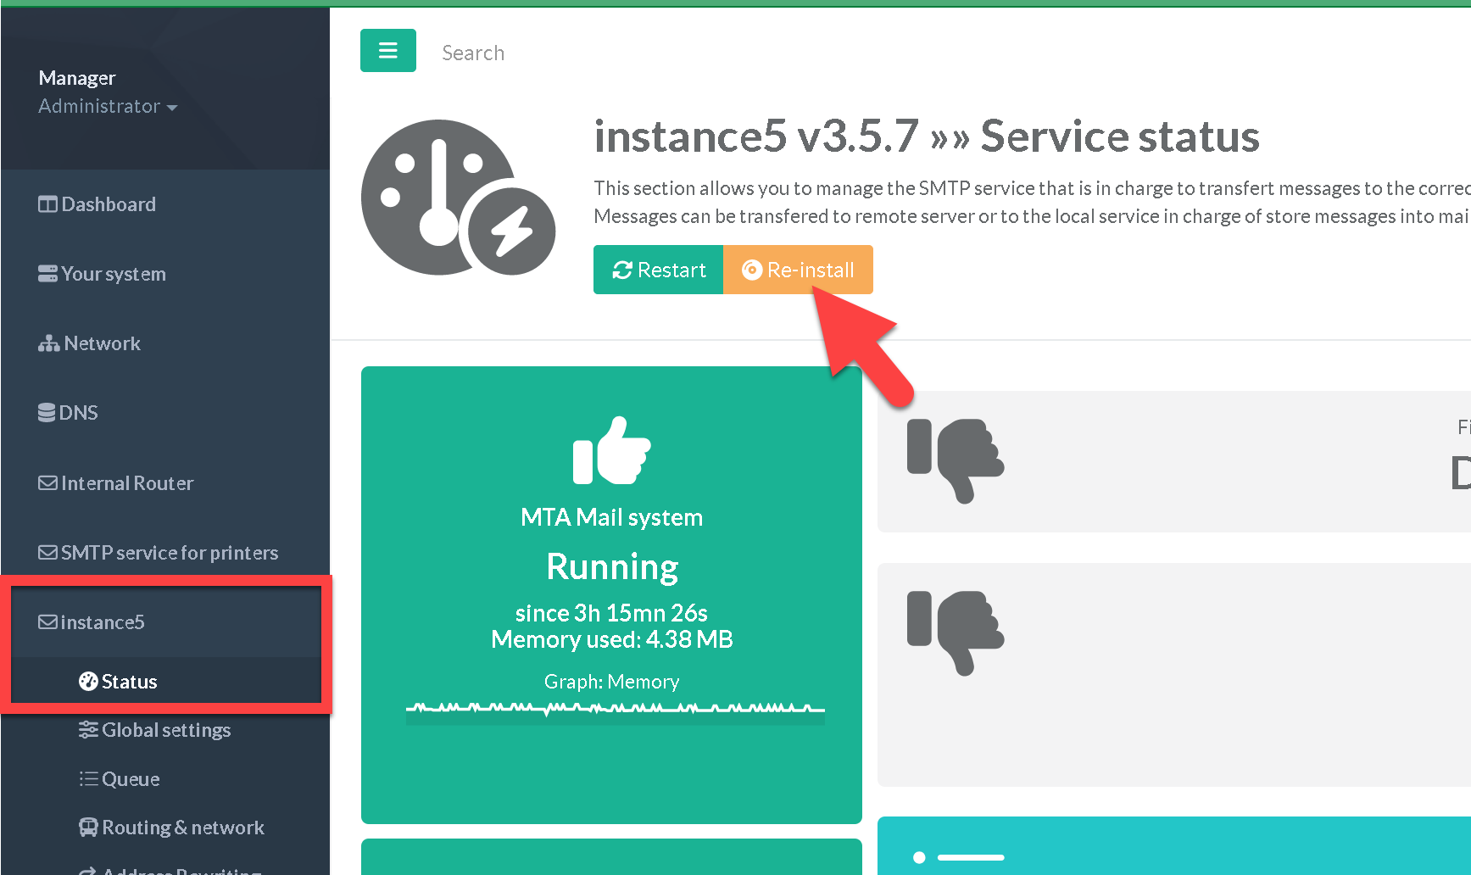
Task: Select Status under instance5
Action: pyautogui.click(x=129, y=682)
